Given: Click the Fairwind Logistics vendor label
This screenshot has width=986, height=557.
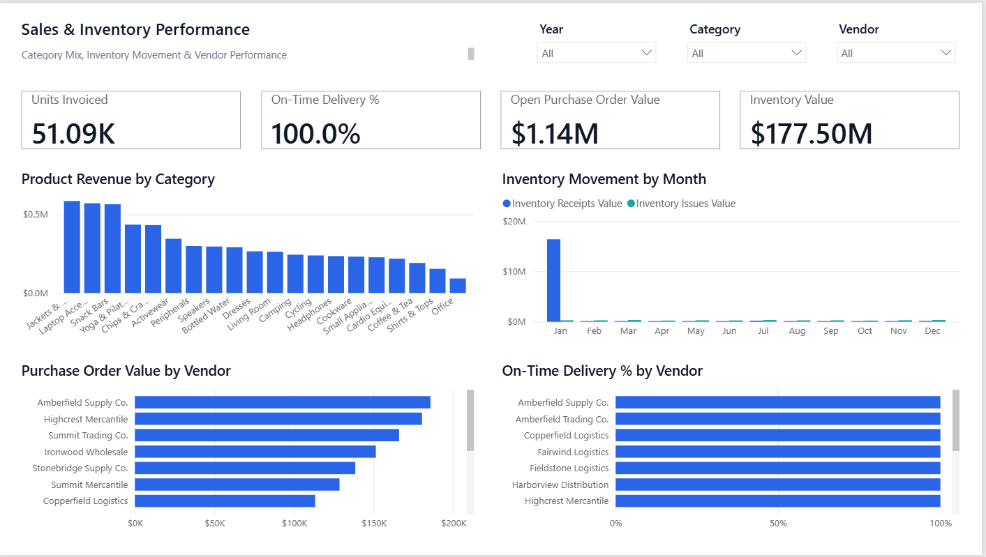Looking at the screenshot, I should 573,452.
